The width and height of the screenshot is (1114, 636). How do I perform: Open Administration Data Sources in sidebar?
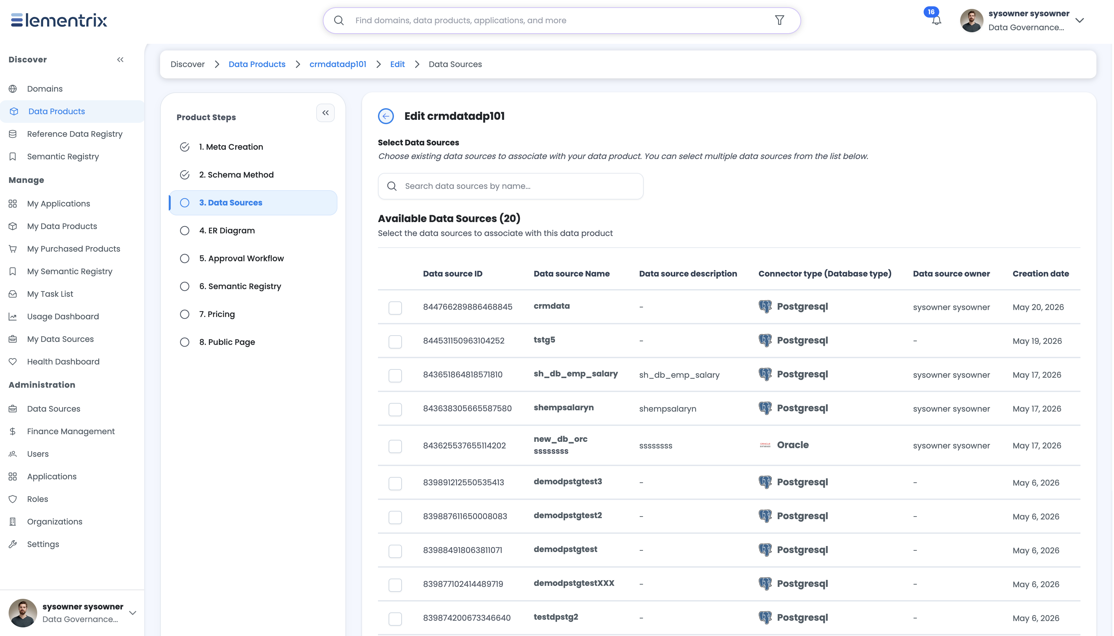(53, 409)
